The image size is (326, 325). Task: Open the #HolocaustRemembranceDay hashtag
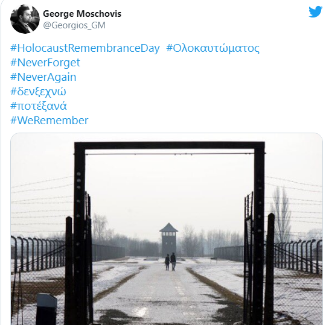coord(85,48)
